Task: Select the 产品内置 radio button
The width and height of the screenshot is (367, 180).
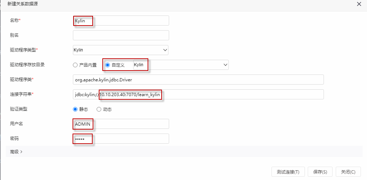Action: point(75,65)
